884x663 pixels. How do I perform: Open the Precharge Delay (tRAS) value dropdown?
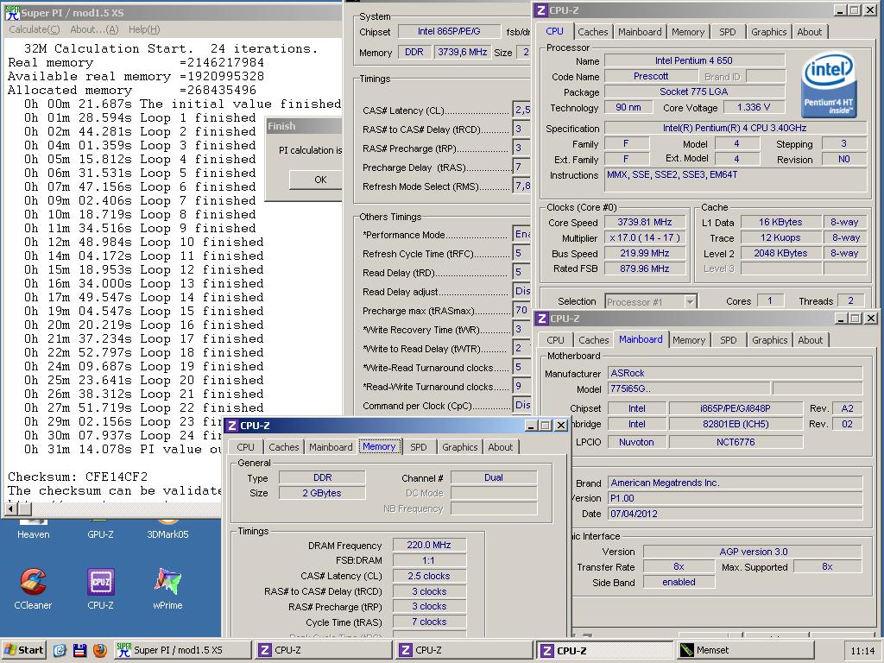[521, 167]
